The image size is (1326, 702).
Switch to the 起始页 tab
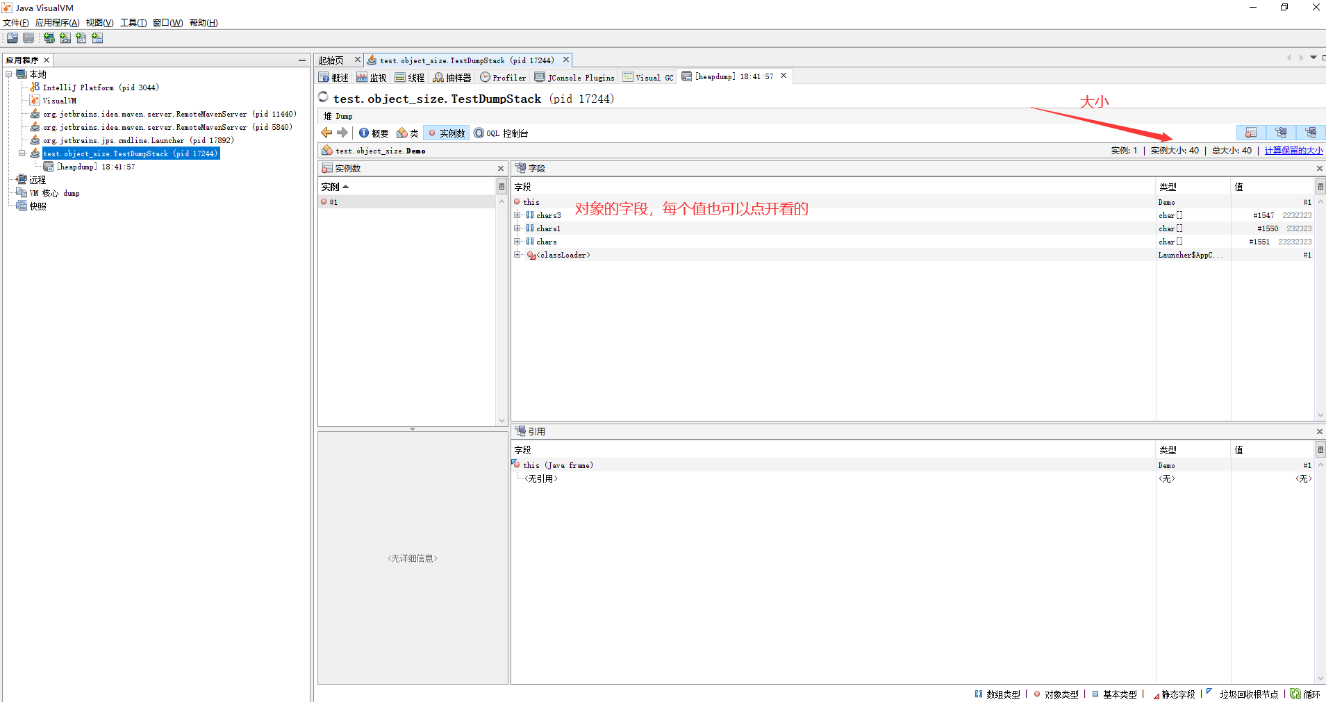331,60
